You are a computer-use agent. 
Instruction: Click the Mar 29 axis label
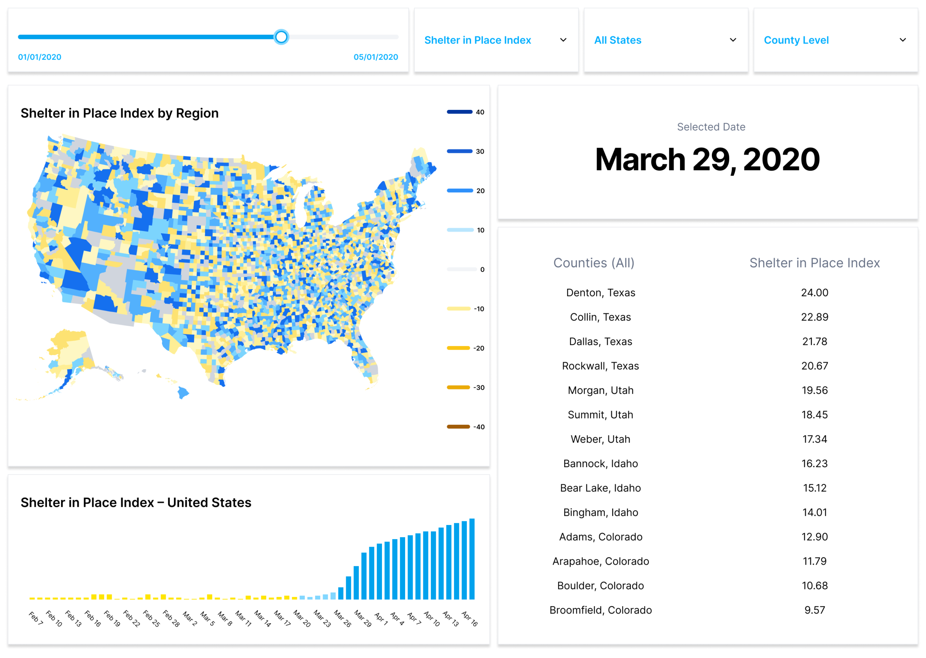pyautogui.click(x=363, y=618)
